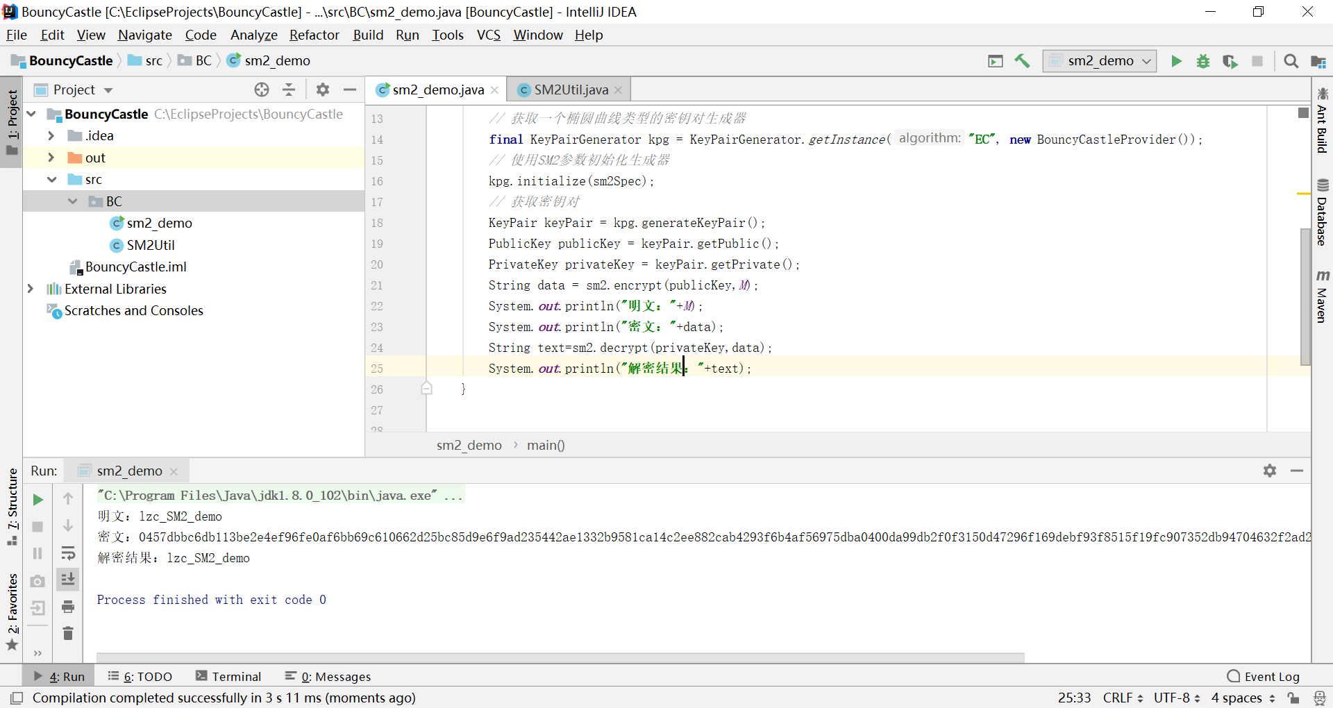Toggle scroll to end in Run console
The image size is (1333, 708).
(x=68, y=579)
